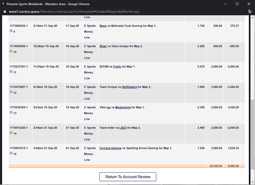The height and width of the screenshot is (185, 255).
Task: Click win amount 4,550.00
Action: point(234,107)
